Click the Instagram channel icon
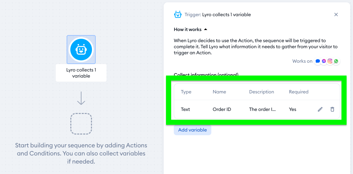Viewport: 353px width, 174px height. 330,61
